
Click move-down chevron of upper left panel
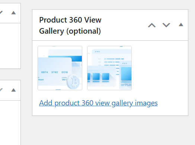pos(1,13)
